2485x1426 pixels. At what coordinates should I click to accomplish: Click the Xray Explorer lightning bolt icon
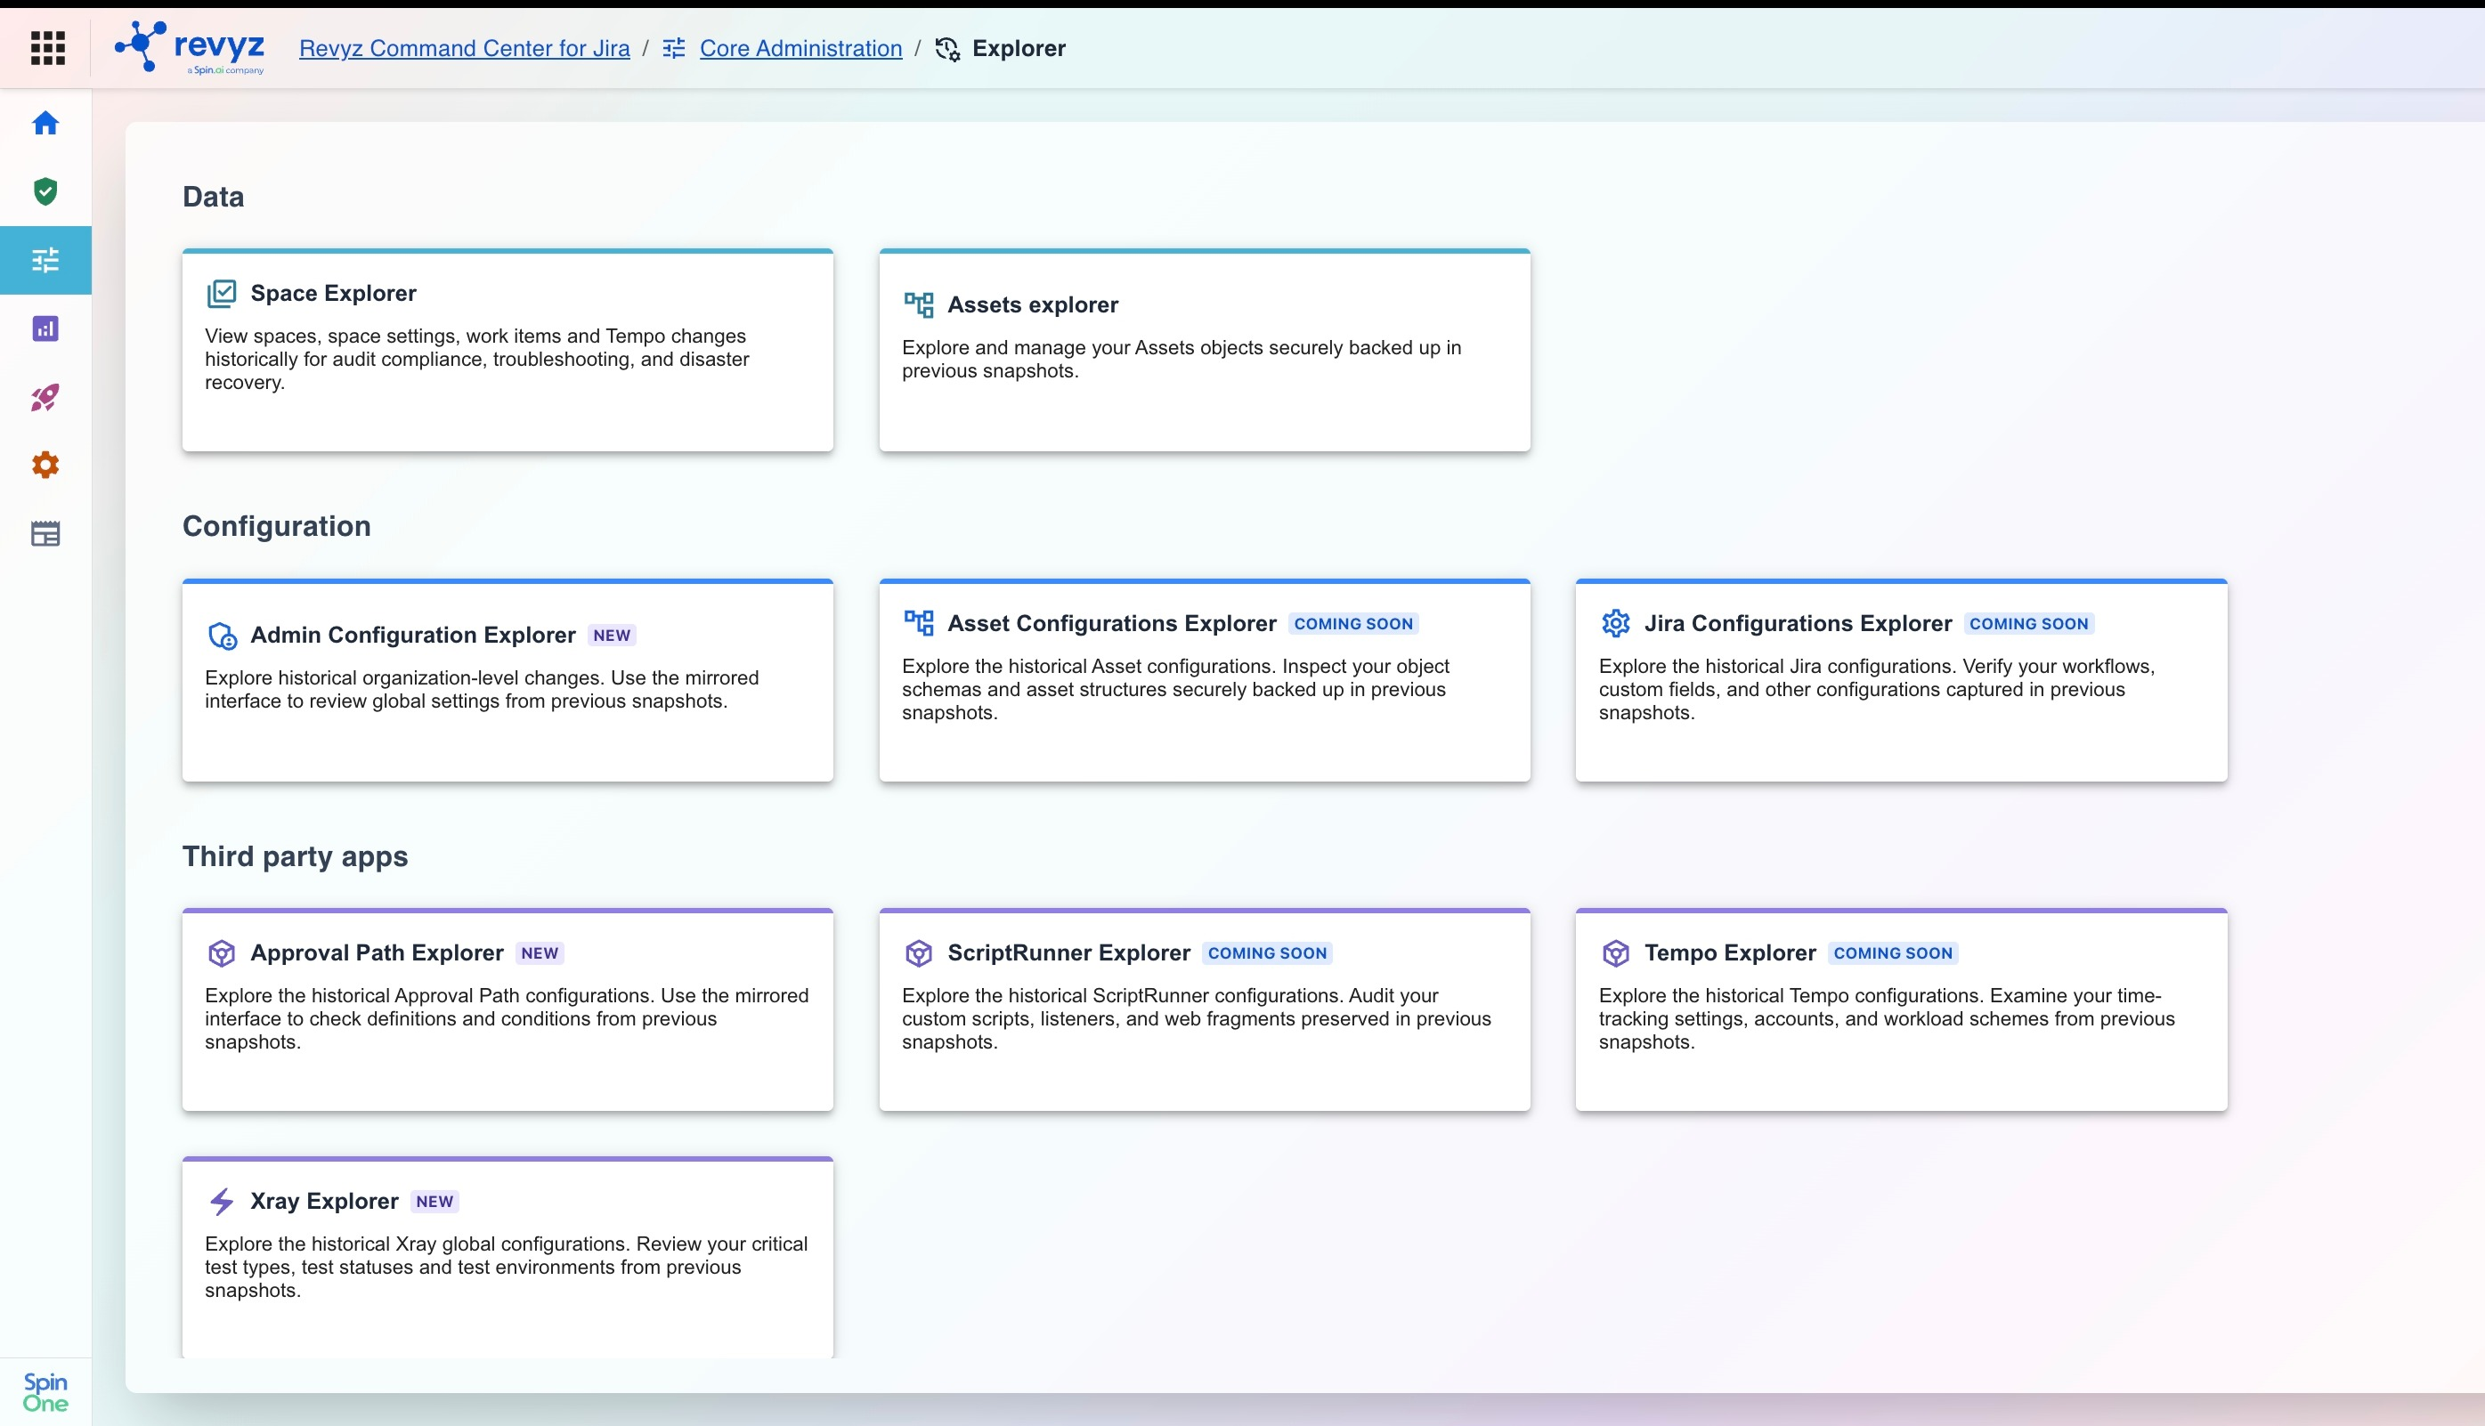click(222, 1202)
